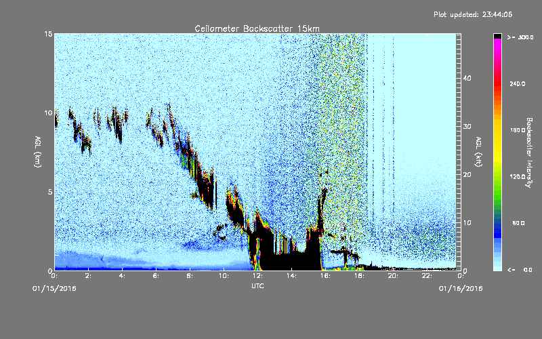Click the 20 kft right-axis tick label
The image size is (542, 339).
tap(467, 175)
